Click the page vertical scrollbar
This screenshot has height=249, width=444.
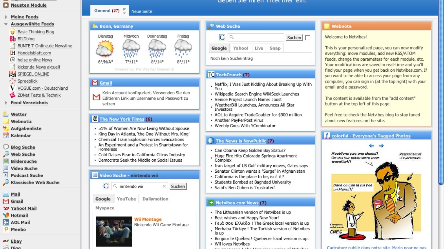click(441, 91)
